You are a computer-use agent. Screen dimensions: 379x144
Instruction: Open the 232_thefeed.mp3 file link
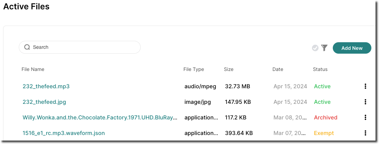tap(46, 86)
